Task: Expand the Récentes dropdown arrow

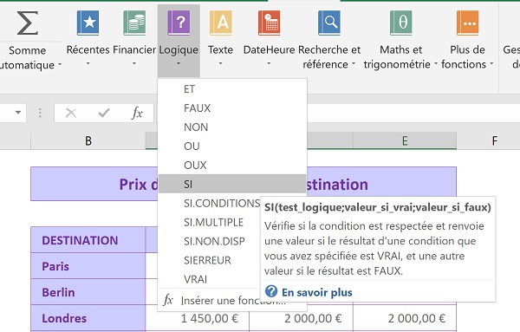Action: click(x=88, y=63)
